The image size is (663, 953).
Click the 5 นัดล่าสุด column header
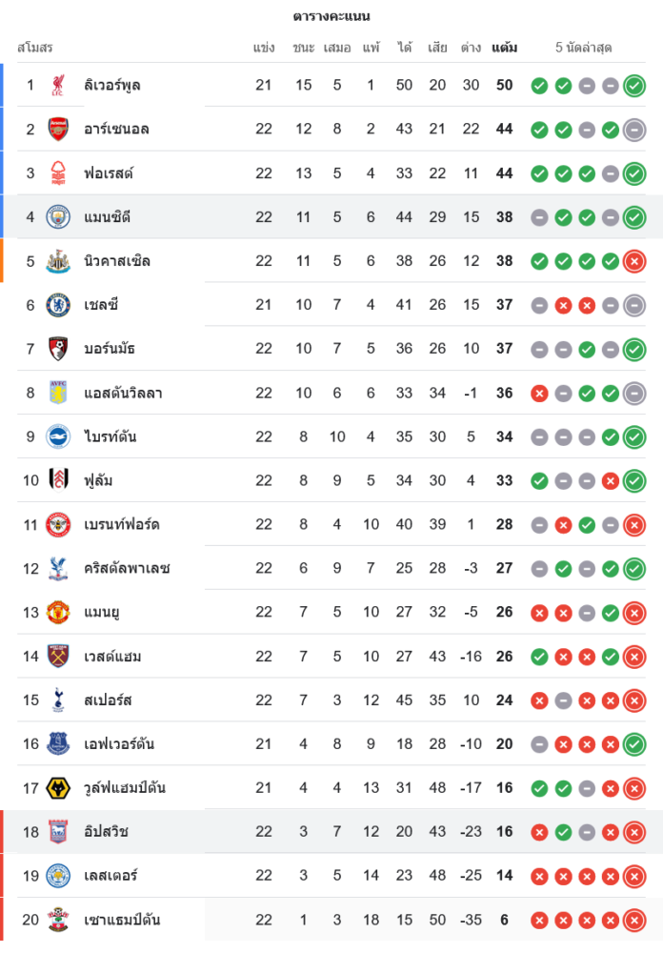tap(584, 47)
